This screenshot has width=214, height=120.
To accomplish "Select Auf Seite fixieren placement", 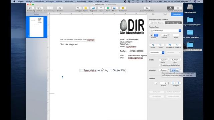I will 157,23.
